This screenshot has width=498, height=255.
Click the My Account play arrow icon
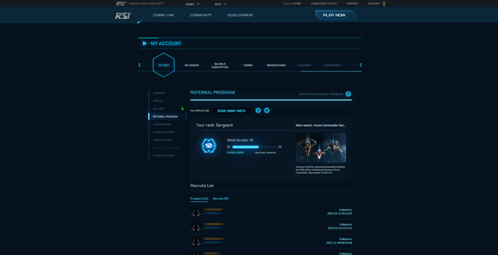coord(144,44)
